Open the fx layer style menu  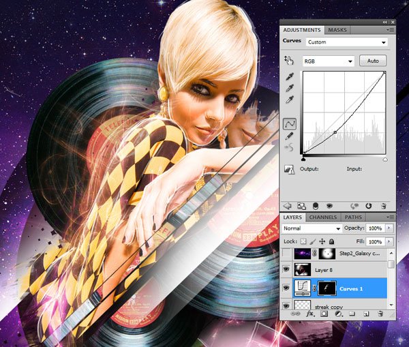pos(310,314)
